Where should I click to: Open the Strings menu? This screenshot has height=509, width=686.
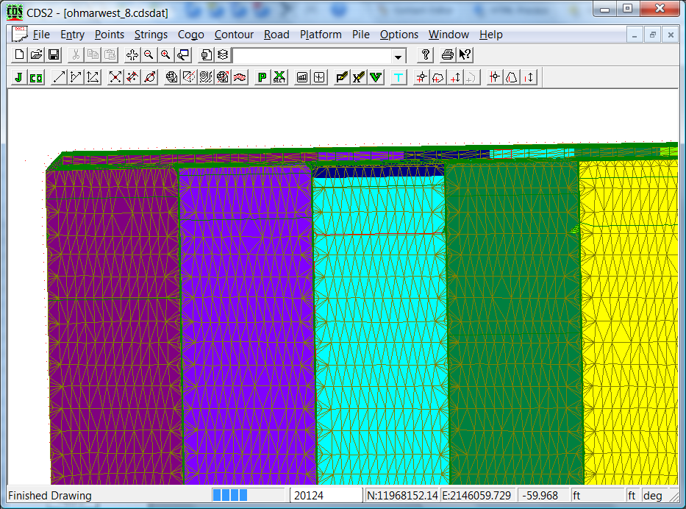coord(151,35)
